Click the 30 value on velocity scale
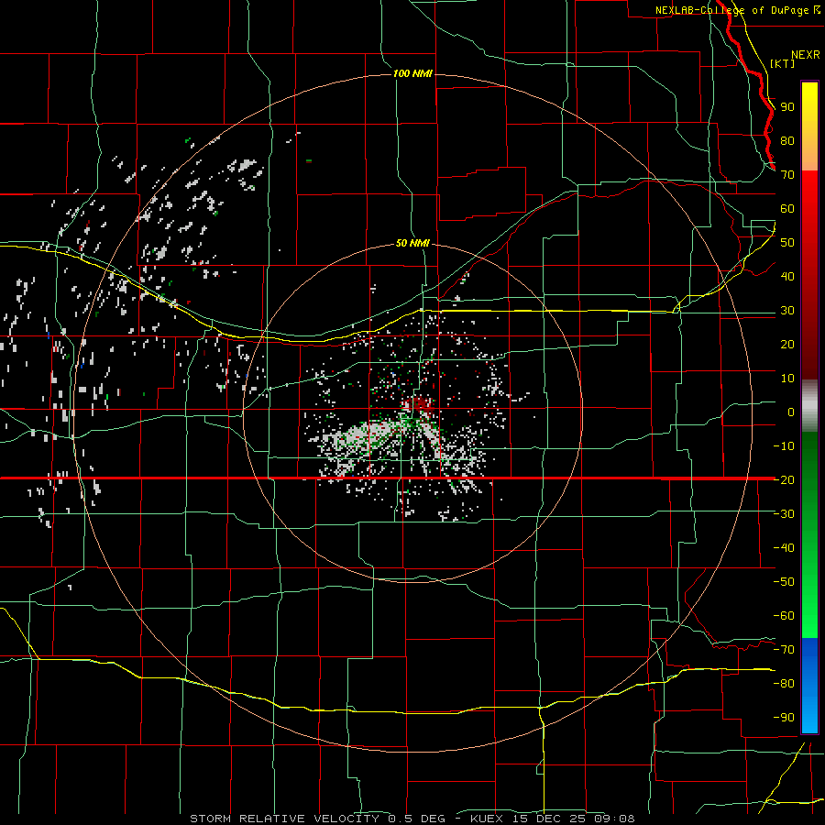 coord(787,311)
